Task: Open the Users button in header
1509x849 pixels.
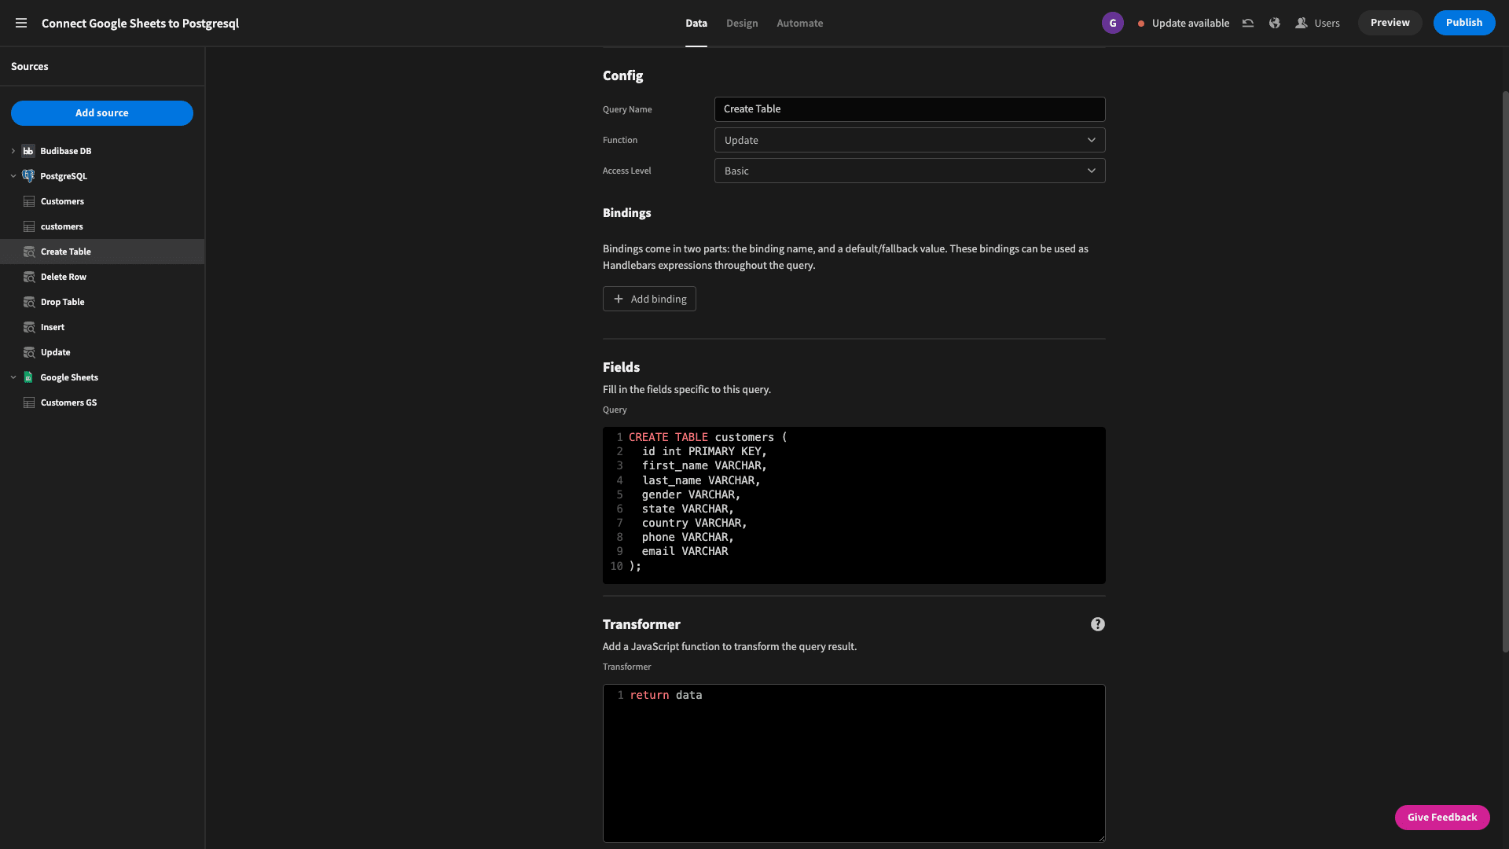Action: coord(1317,23)
